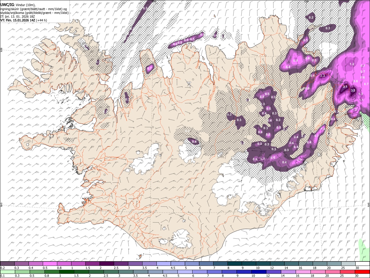The height and width of the screenshot is (278, 370).
Task: Pick the grey-teal 3 rain legend swatch
Action: (x=126, y=272)
